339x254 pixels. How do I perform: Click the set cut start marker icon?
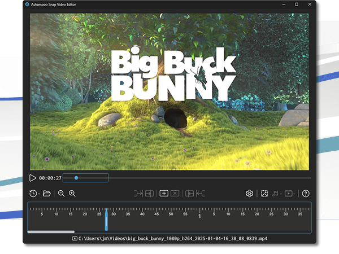138,194
